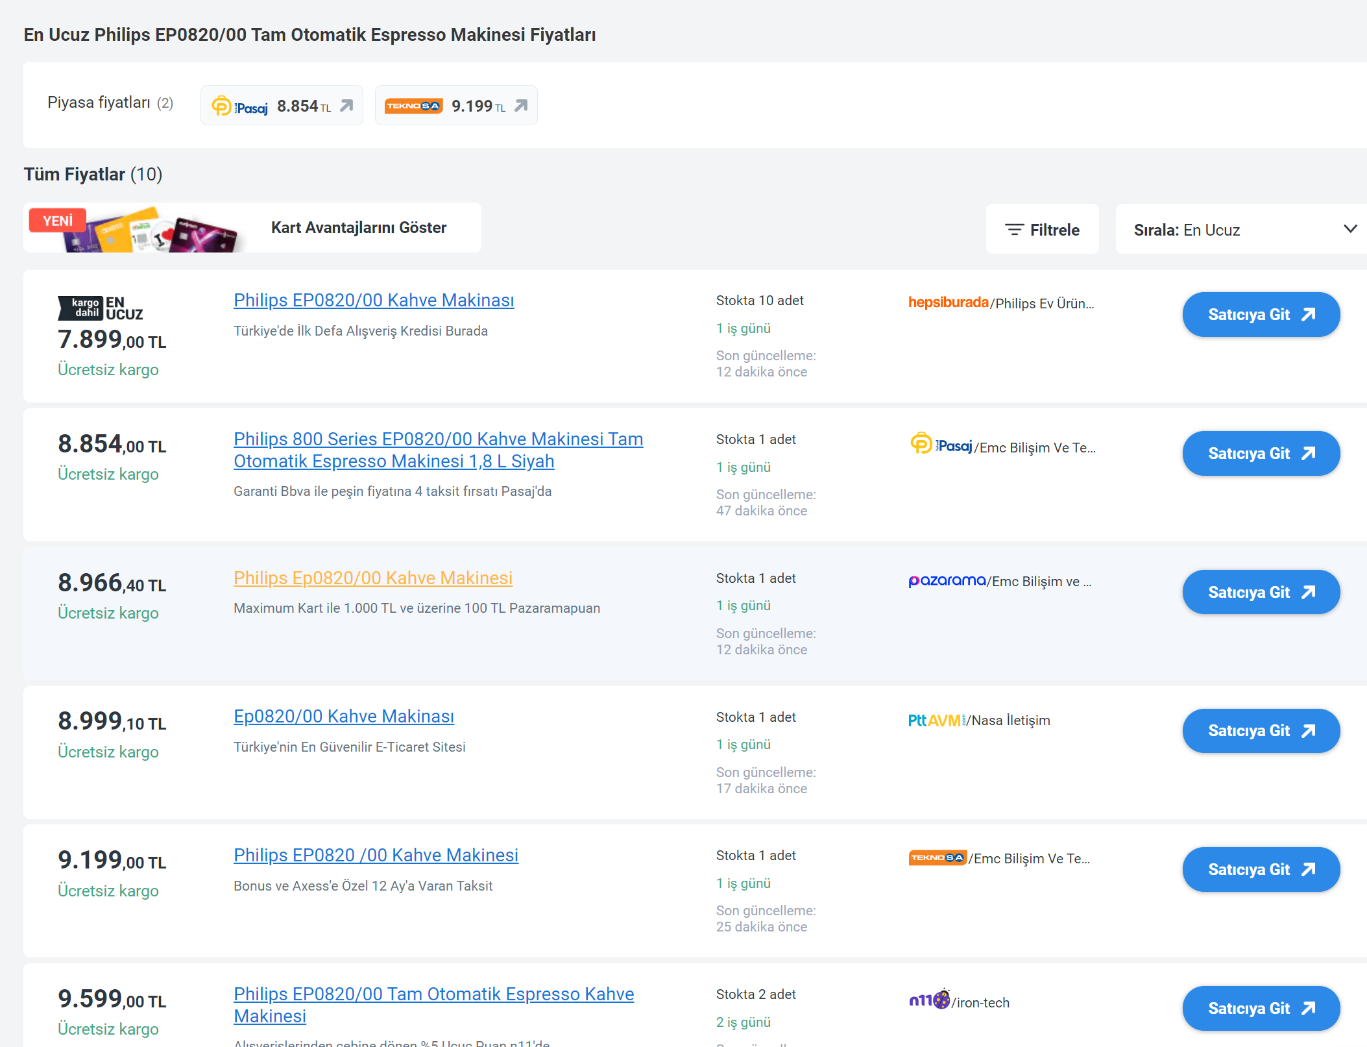Click arrow icon in pazarama Satıcıya Git button
The image size is (1367, 1047).
click(x=1309, y=593)
